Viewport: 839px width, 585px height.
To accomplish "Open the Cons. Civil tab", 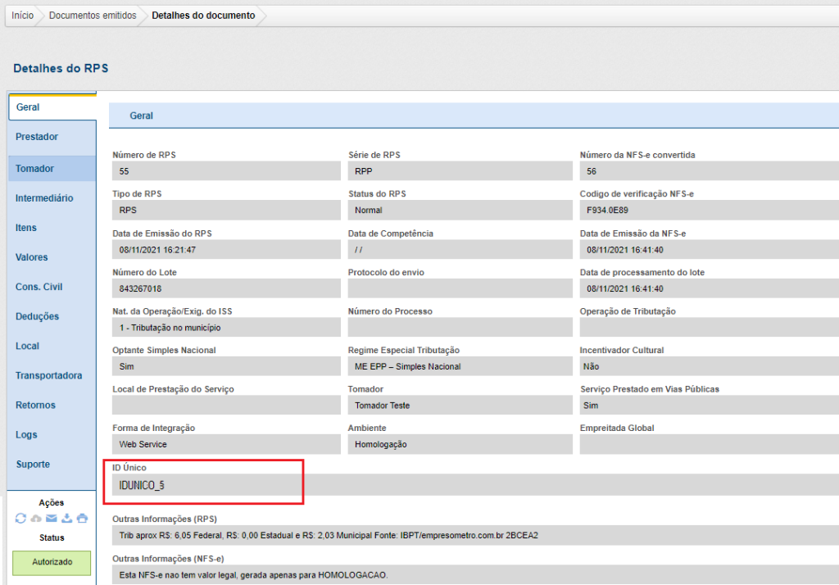I will (39, 287).
